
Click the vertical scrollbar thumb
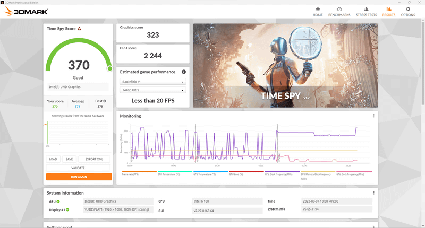tap(423, 64)
